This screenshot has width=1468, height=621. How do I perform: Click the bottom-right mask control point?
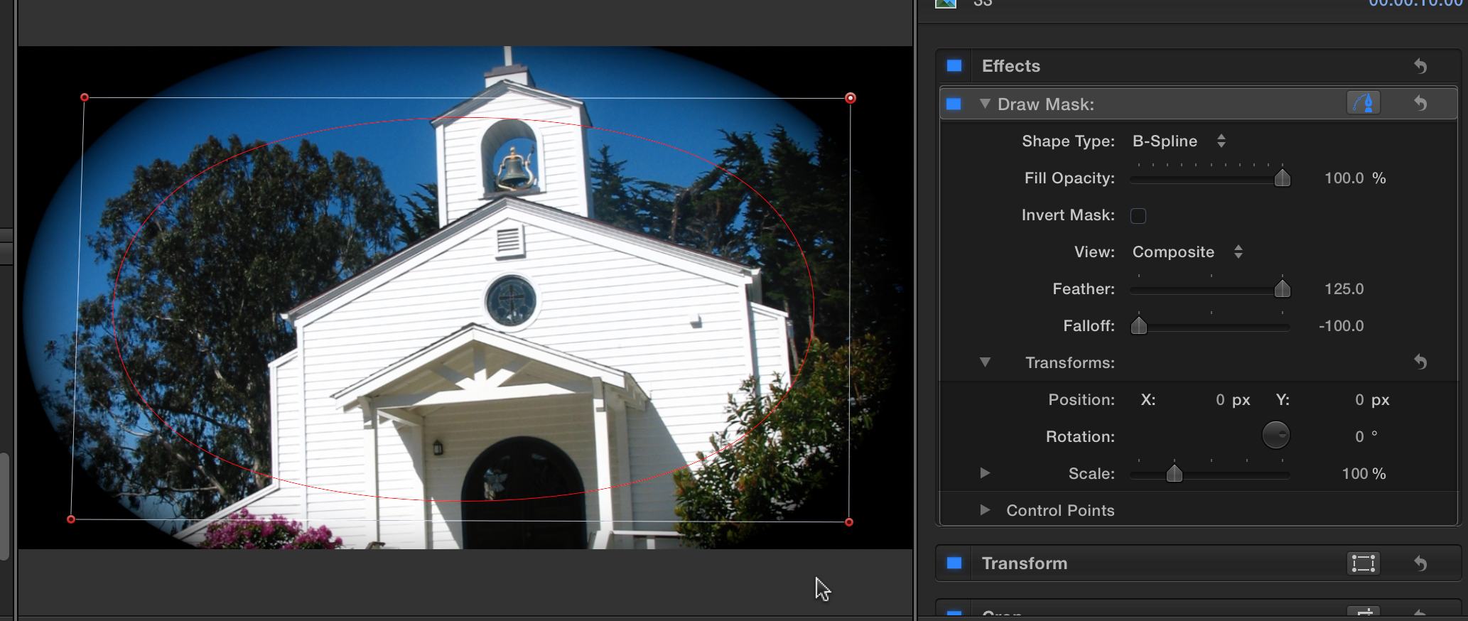(x=849, y=522)
